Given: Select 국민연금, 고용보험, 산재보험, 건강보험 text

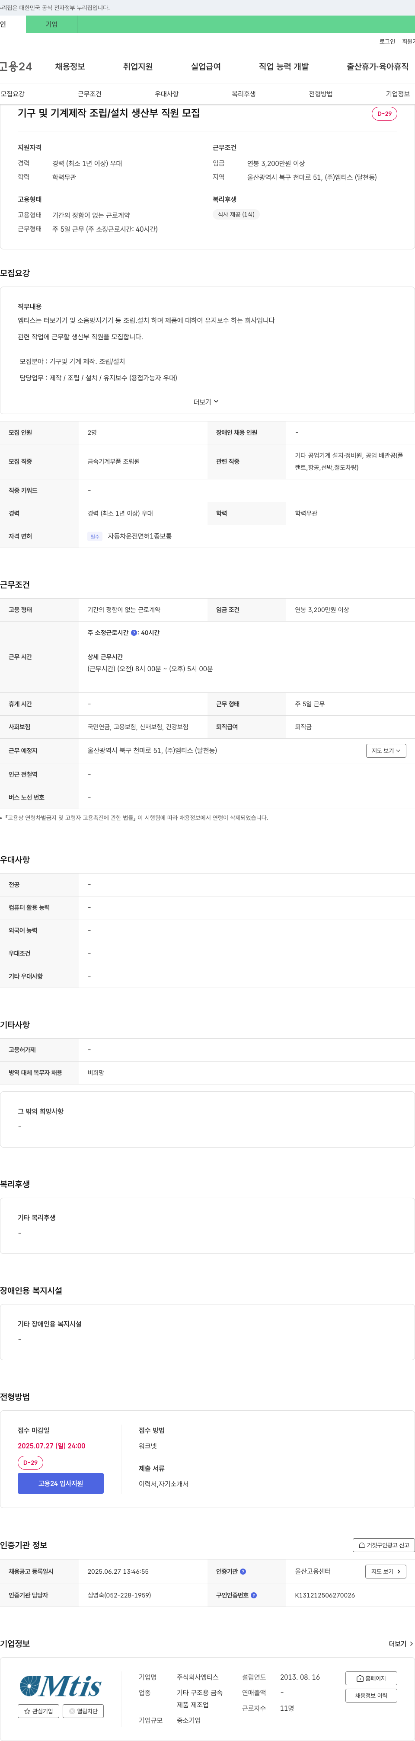Looking at the screenshot, I should 138,727.
